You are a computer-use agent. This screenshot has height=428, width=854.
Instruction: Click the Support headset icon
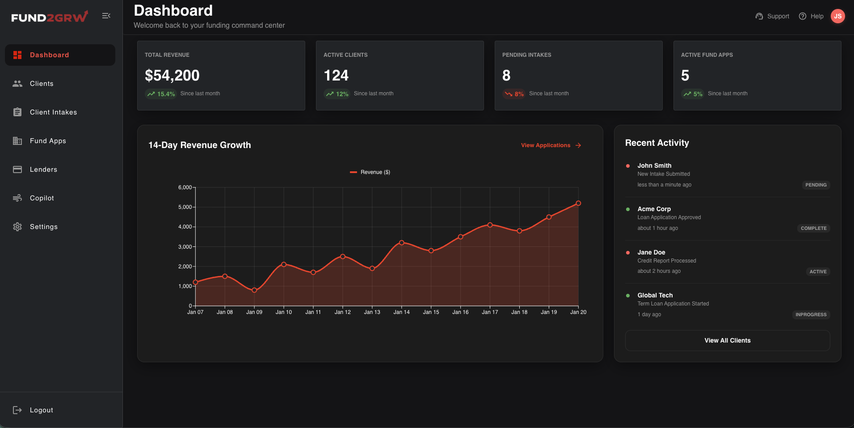(x=759, y=16)
